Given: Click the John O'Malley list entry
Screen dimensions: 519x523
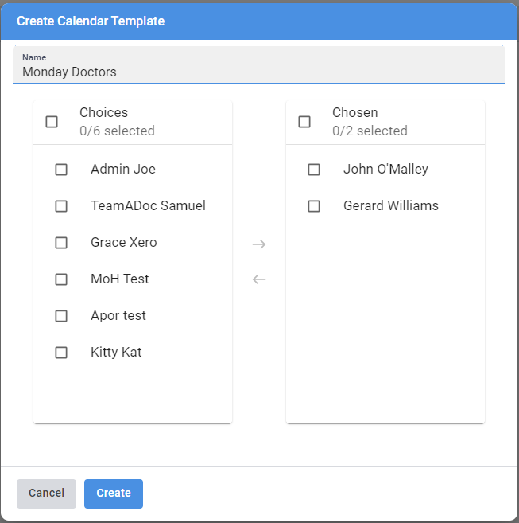Looking at the screenshot, I should 385,170.
